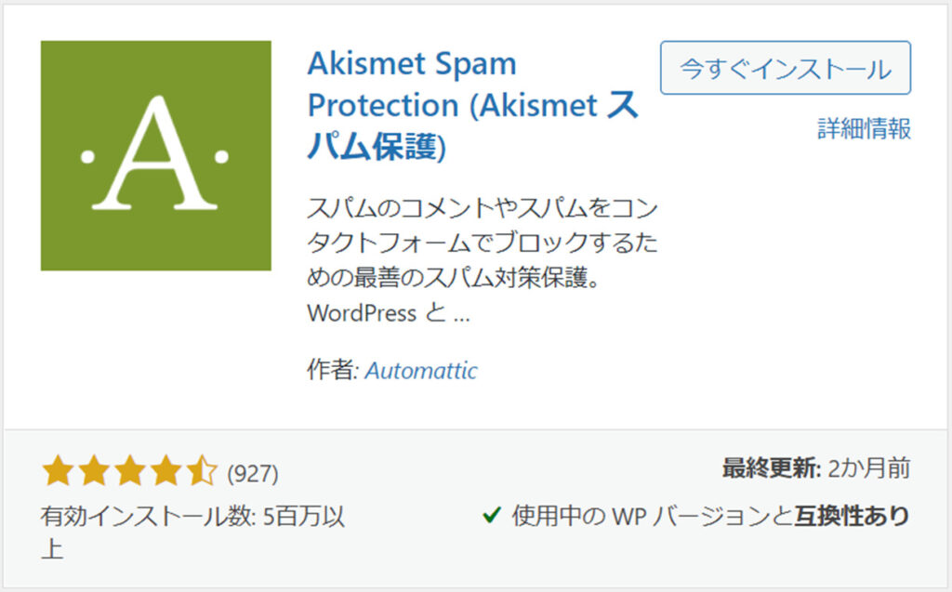Click the 最終更新 2か月前 label
This screenshot has width=952, height=592.
tap(816, 468)
